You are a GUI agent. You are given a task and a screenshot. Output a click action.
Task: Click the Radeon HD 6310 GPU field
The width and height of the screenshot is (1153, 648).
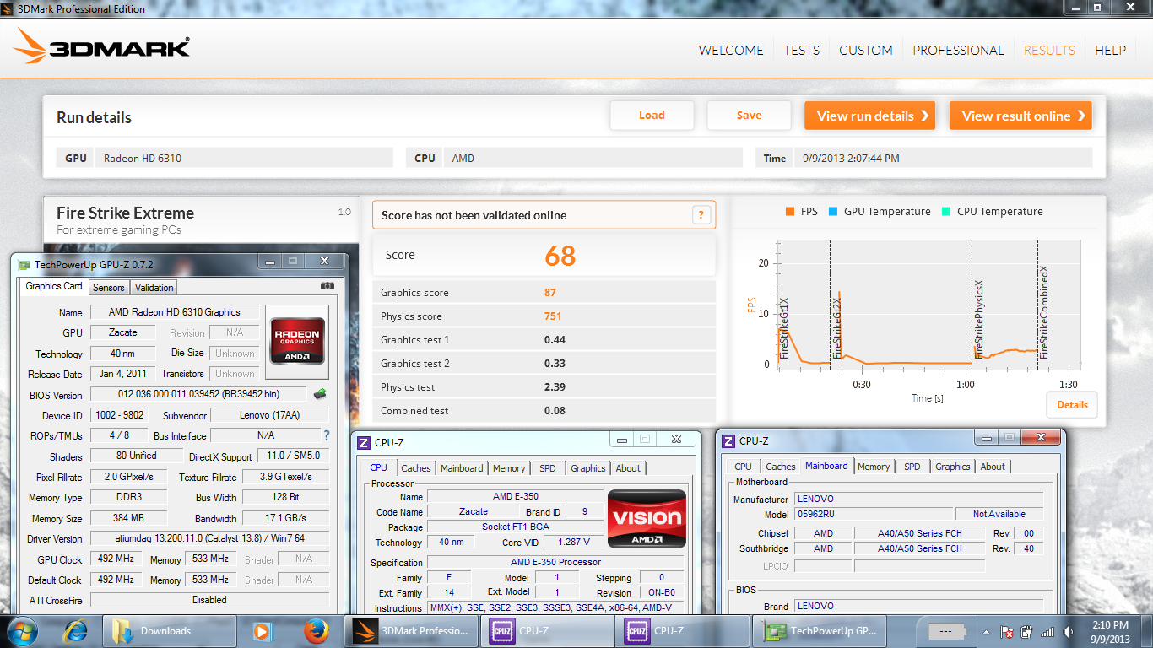point(243,158)
